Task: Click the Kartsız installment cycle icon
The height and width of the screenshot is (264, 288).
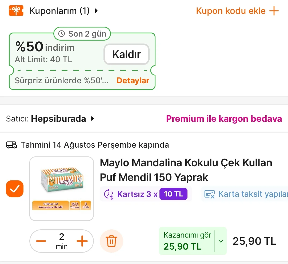Action: 109,194
